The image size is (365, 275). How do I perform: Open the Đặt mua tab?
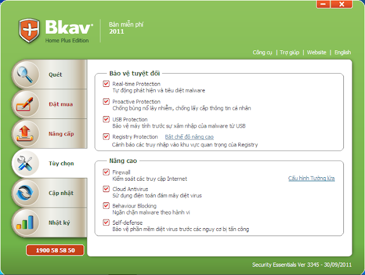point(50,104)
